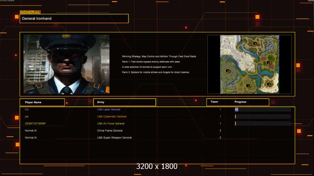Click team number for China Flame General
Image resolution: width=314 pixels, height=176 pixels.
click(x=220, y=131)
